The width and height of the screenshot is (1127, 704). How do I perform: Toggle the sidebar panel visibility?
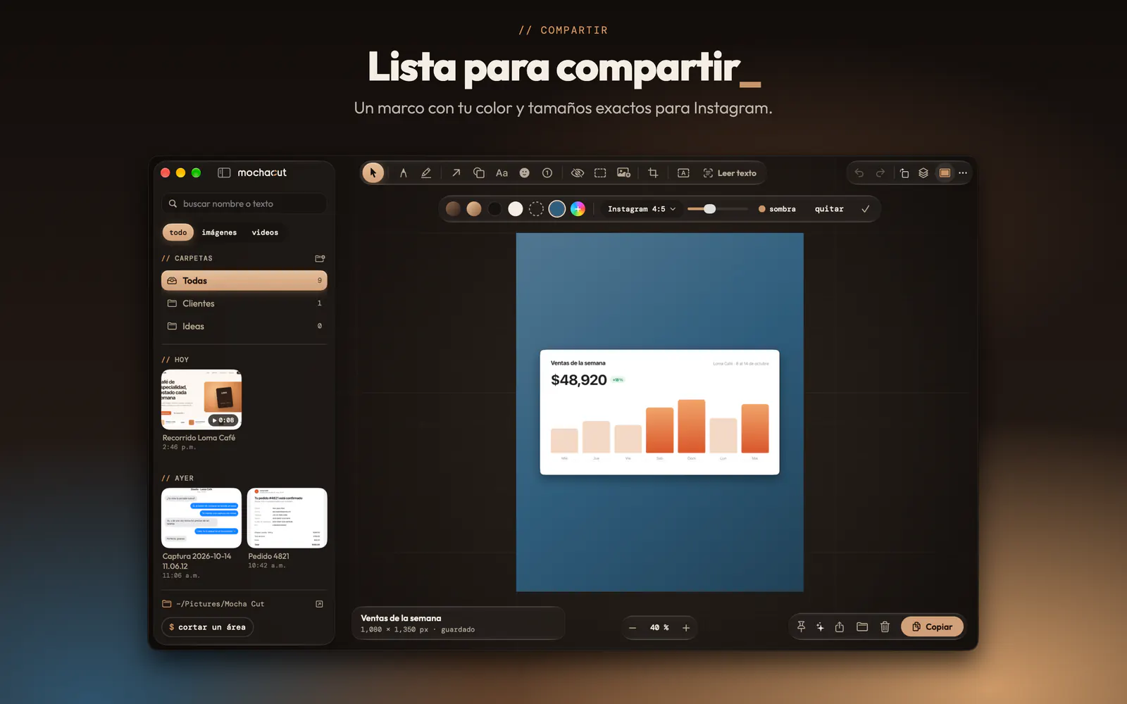pyautogui.click(x=224, y=172)
